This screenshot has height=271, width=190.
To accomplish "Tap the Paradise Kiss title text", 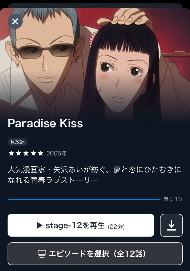I will (45, 123).
